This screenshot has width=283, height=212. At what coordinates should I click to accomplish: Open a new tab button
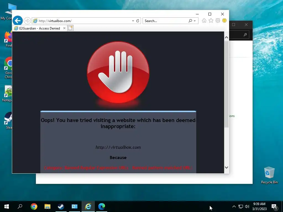tap(70, 28)
